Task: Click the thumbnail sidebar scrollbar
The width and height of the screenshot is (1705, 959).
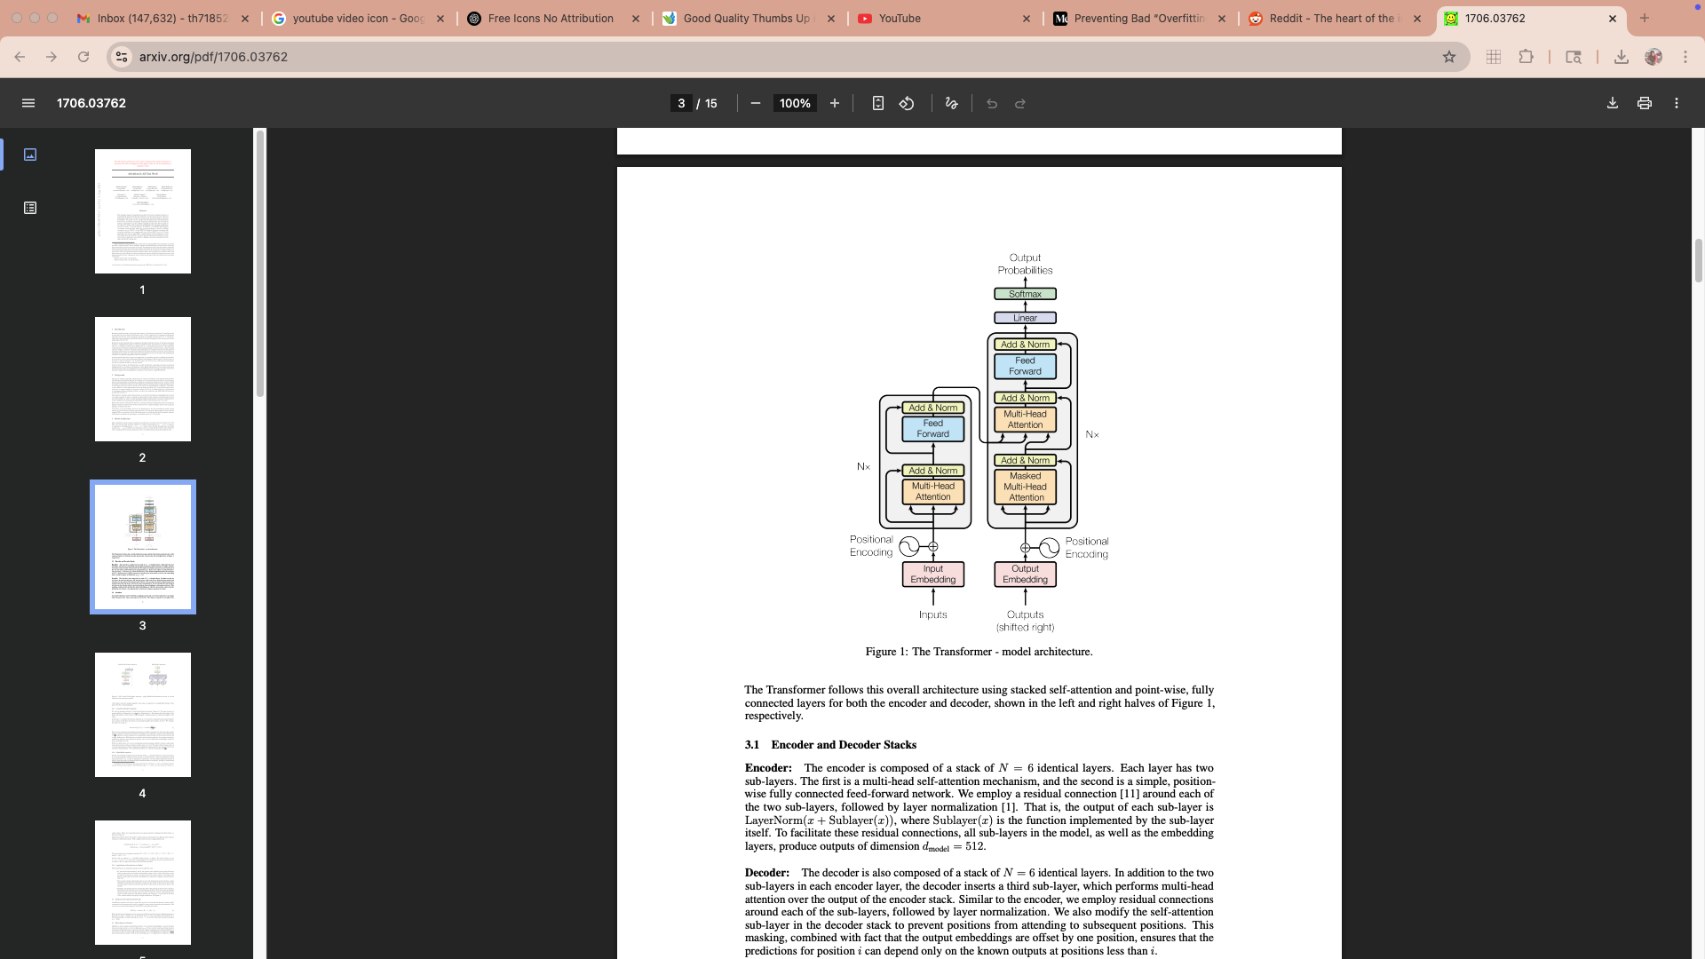Action: [x=260, y=263]
